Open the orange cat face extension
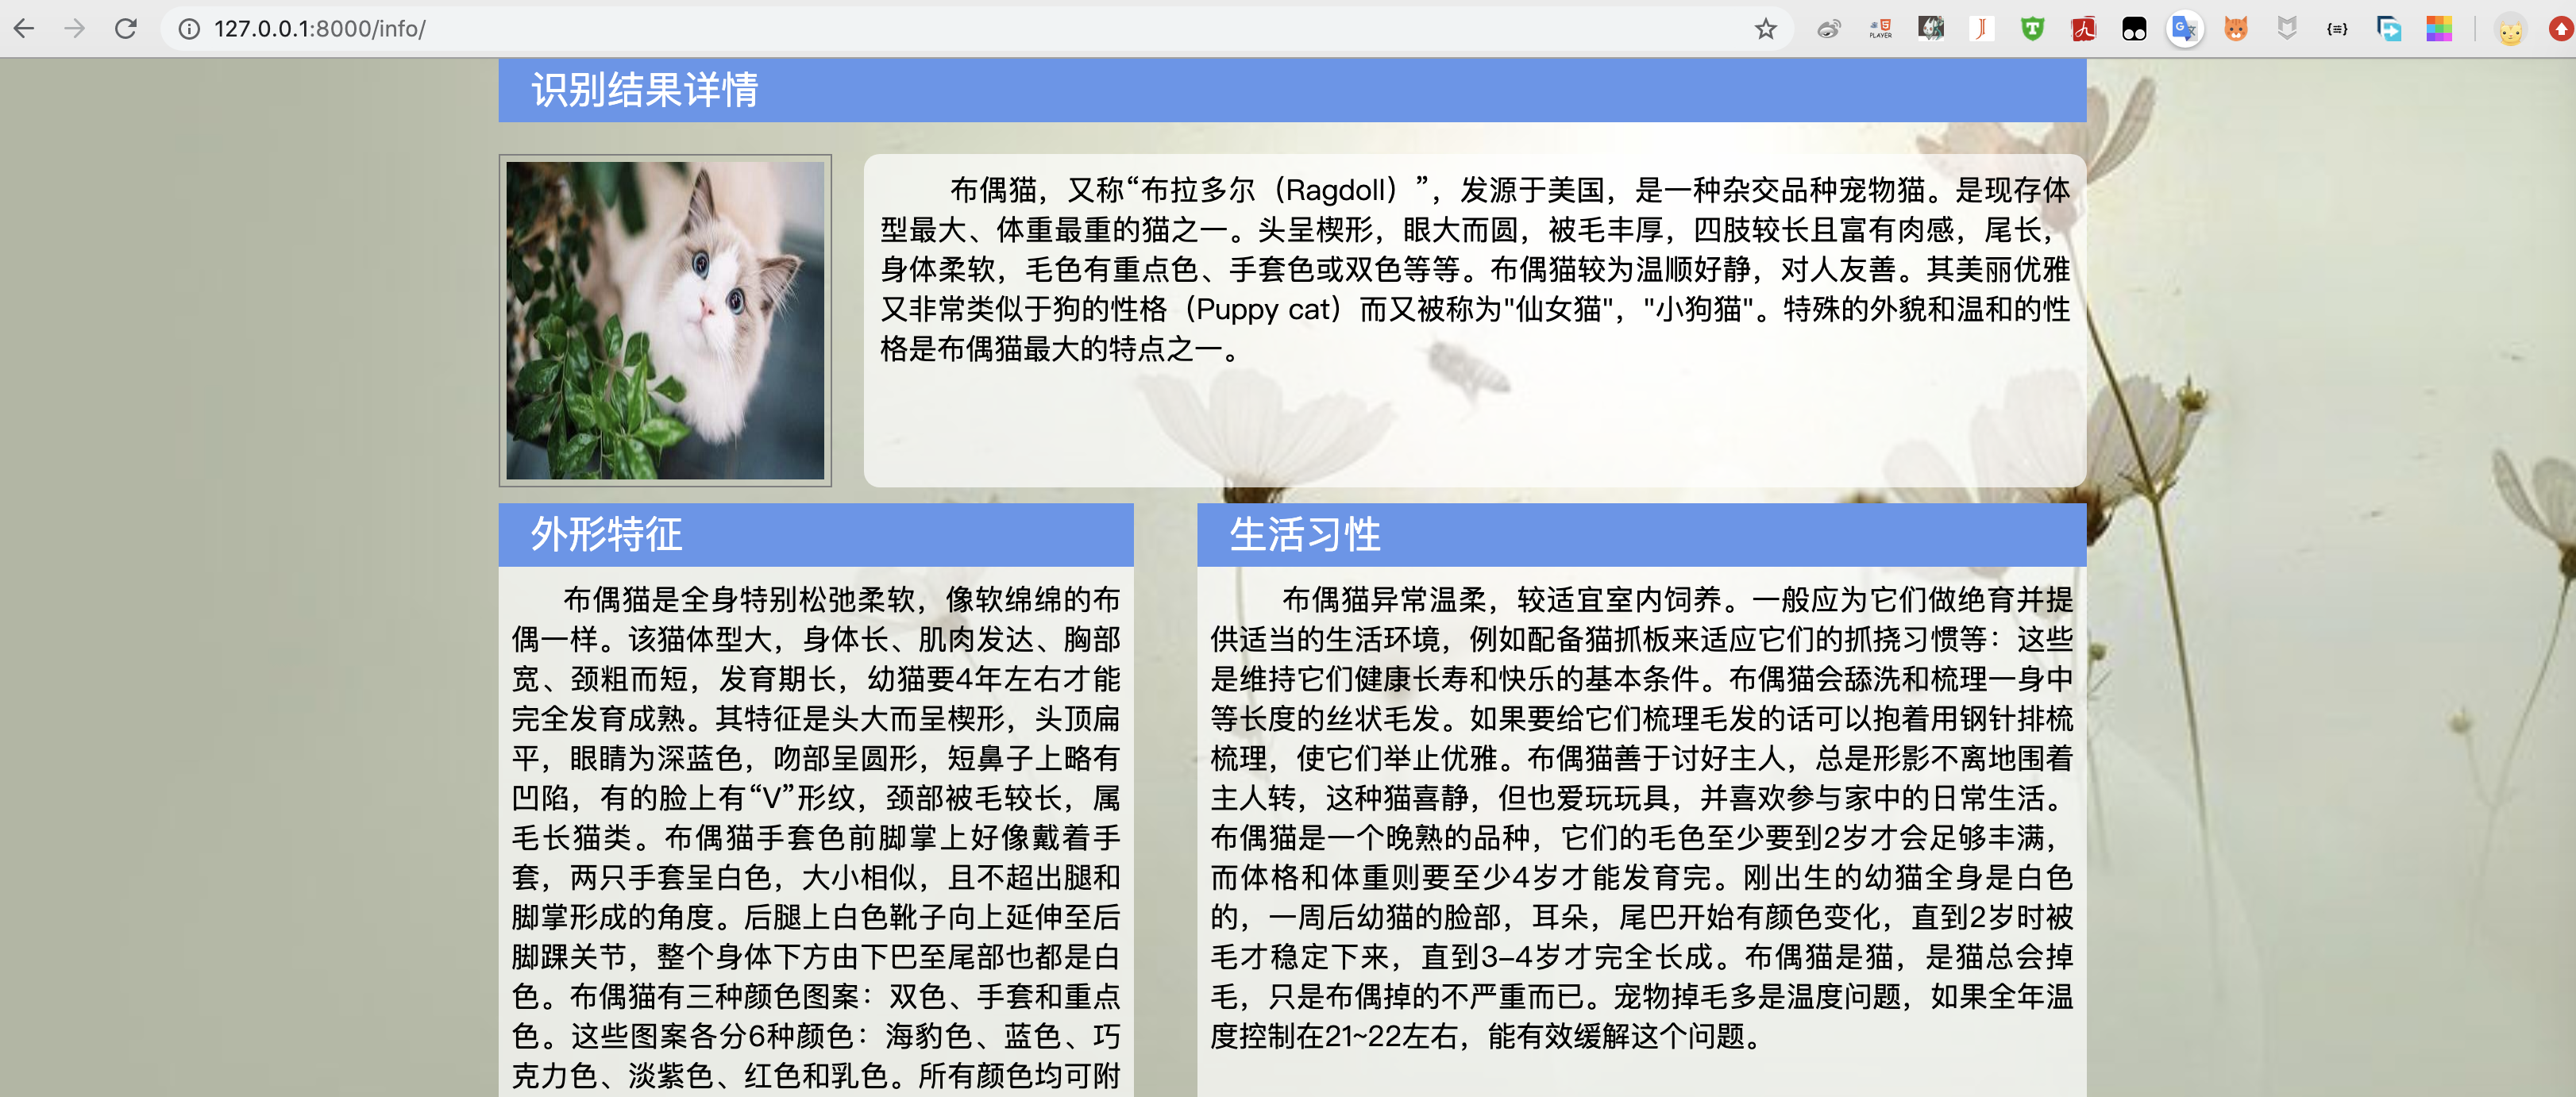 point(2236,29)
